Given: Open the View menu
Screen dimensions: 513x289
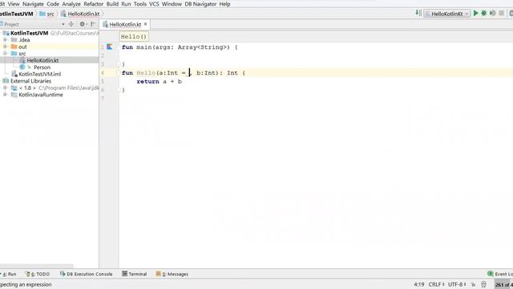Looking at the screenshot, I should (14, 4).
